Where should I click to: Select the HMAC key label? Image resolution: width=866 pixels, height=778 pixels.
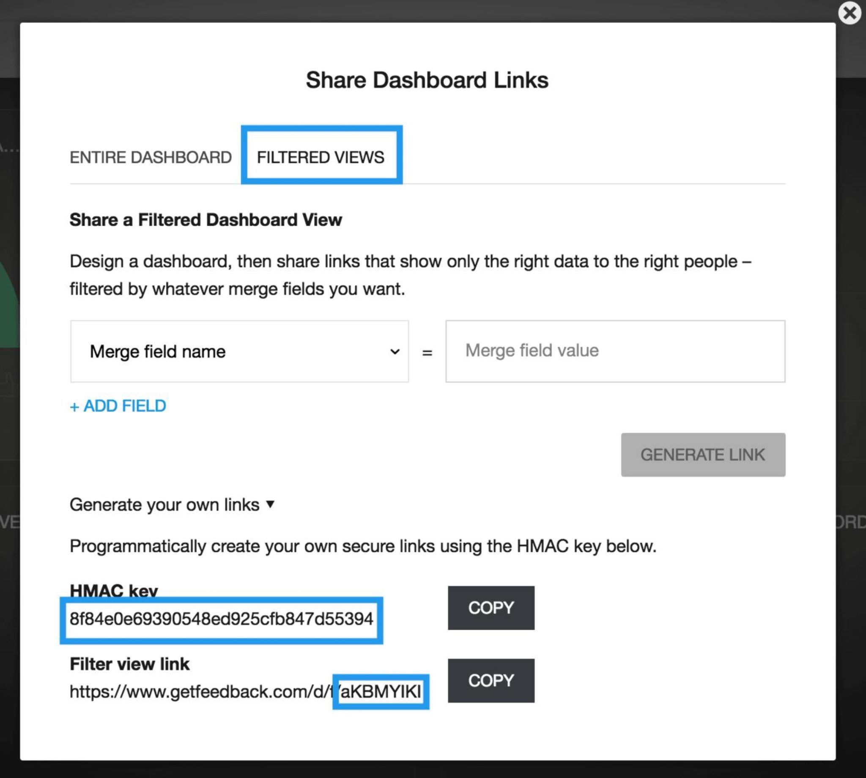pyautogui.click(x=114, y=590)
